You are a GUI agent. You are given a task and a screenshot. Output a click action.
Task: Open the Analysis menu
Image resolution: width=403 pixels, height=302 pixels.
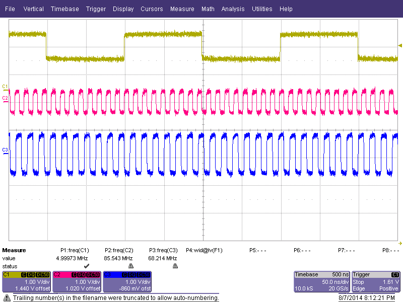(233, 9)
